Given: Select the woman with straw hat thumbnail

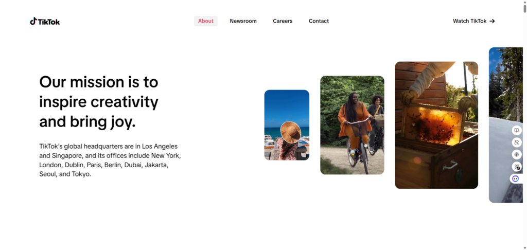Looking at the screenshot, I should click(287, 125).
